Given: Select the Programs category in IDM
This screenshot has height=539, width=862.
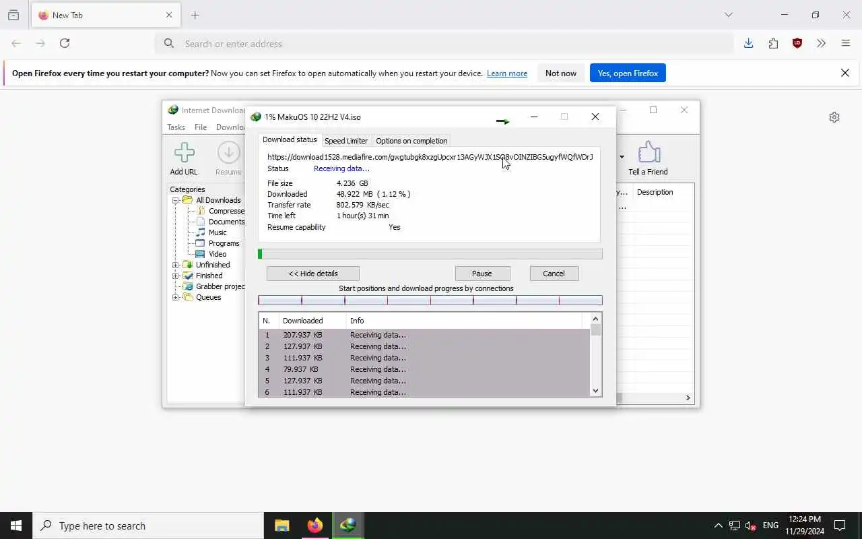Looking at the screenshot, I should [224, 243].
